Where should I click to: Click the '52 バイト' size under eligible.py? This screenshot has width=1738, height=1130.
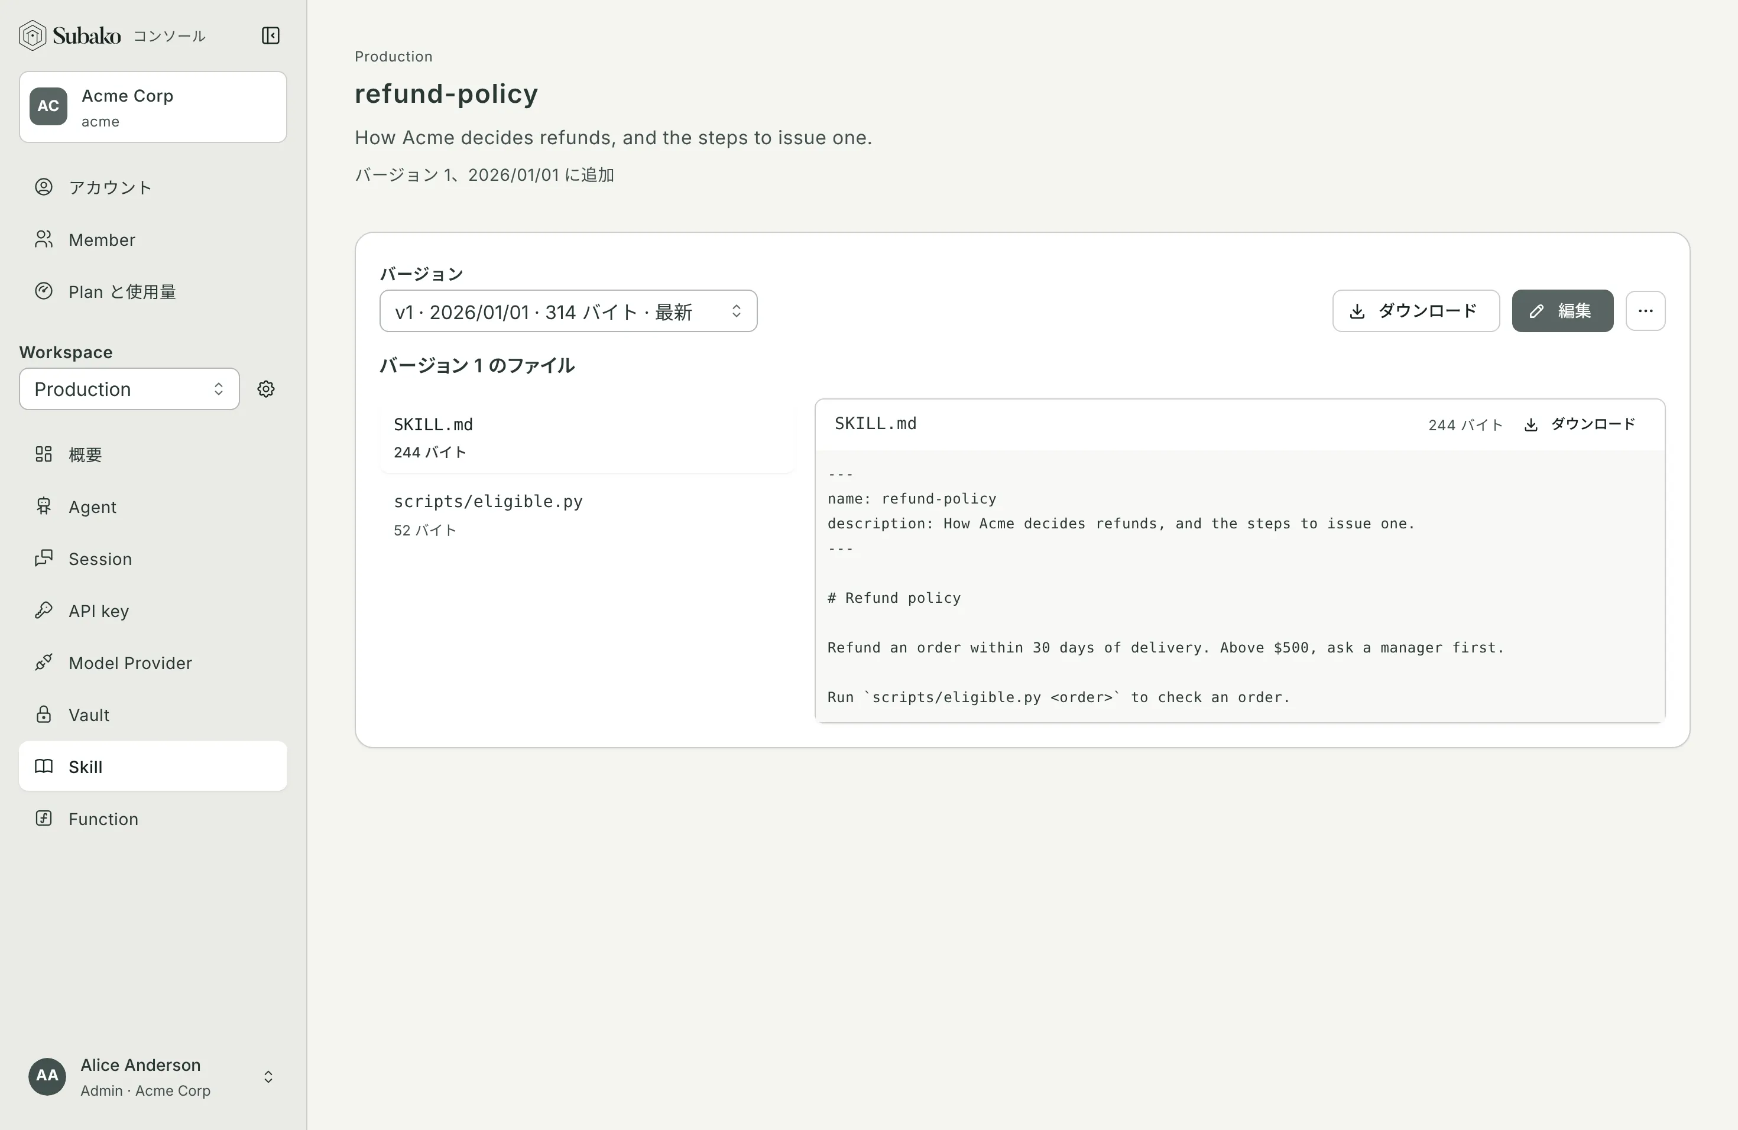425,530
